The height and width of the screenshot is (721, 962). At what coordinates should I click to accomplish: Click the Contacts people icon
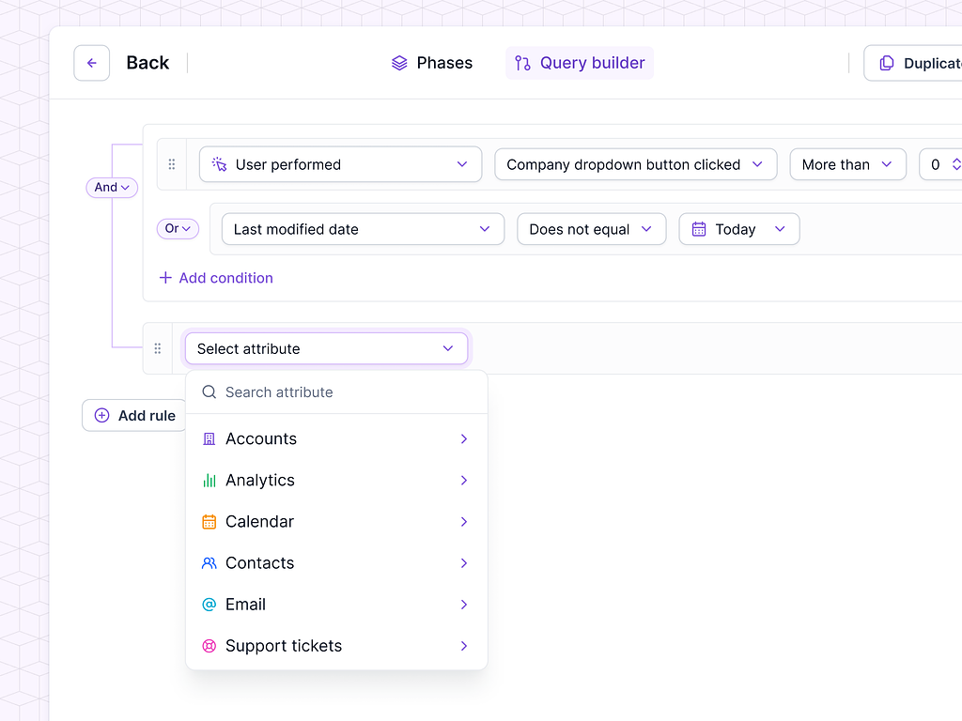coord(209,563)
